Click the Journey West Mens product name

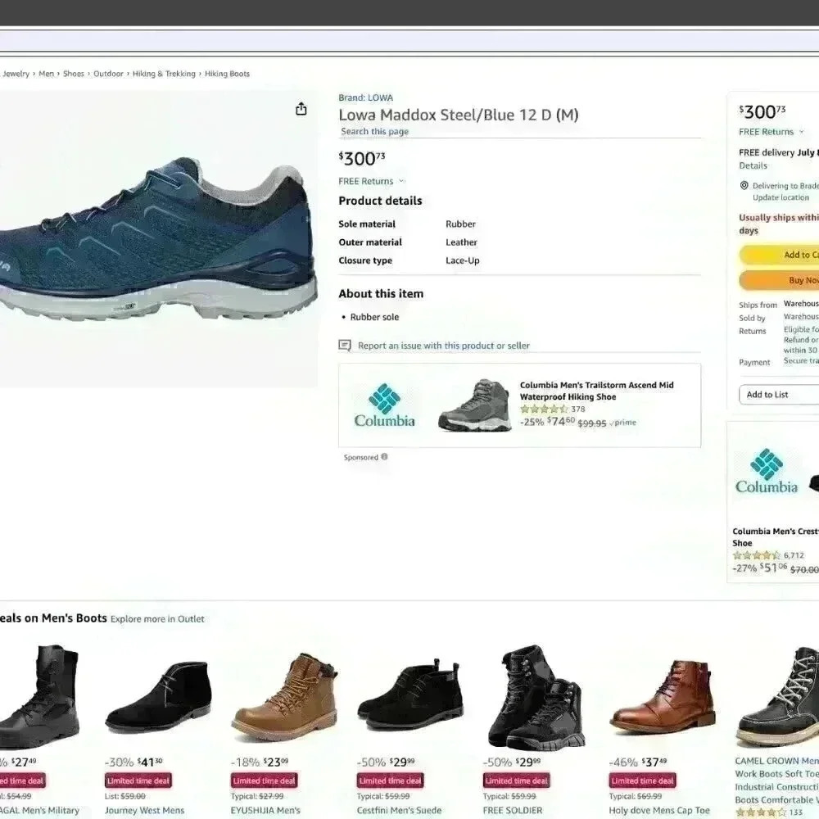pos(145,810)
